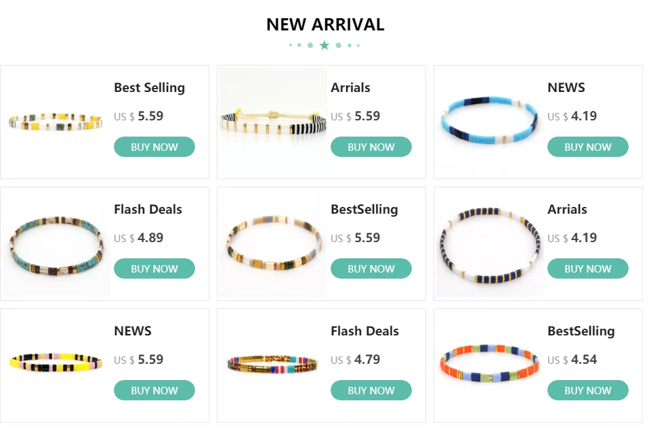
Task: Open the Best Selling product title link
Action: 150,88
